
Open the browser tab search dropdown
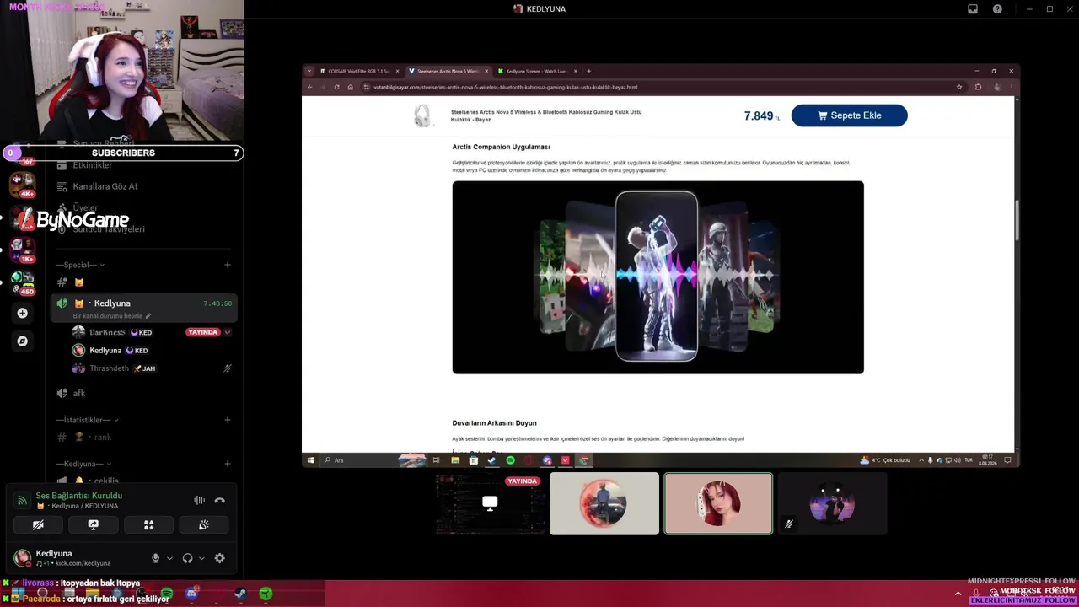(309, 71)
